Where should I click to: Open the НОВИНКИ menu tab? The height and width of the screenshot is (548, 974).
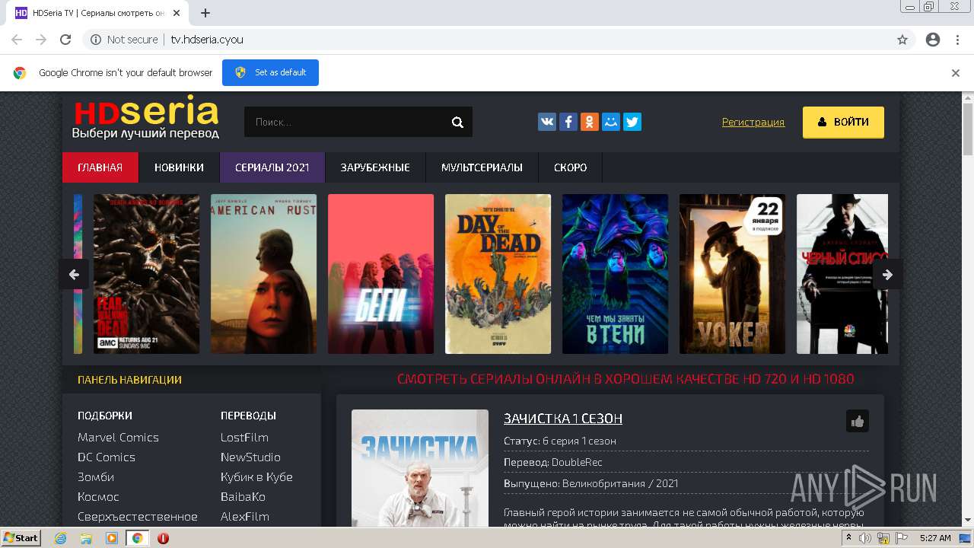coord(179,167)
